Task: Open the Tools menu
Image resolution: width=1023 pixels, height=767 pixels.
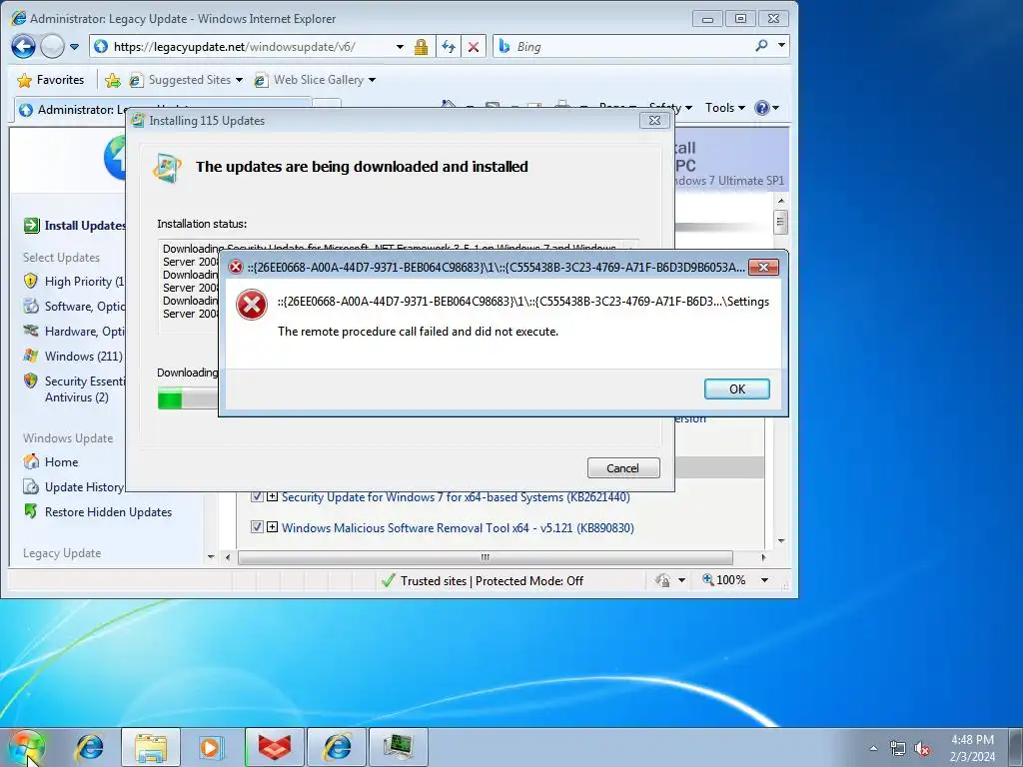Action: coord(725,108)
